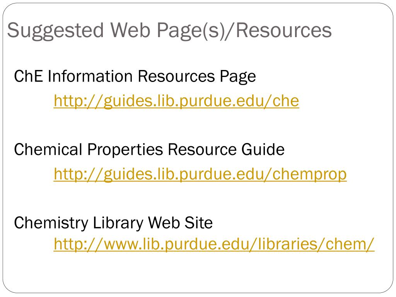Click the Chemistry Library Web Site heading
The width and height of the screenshot is (396, 297).
tap(113, 223)
